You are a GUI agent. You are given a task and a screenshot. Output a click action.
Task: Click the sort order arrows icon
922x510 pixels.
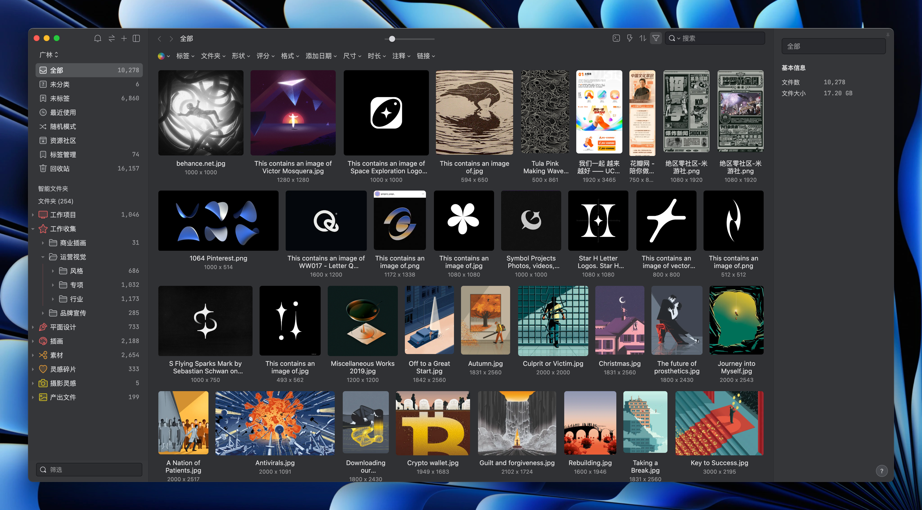(x=643, y=38)
